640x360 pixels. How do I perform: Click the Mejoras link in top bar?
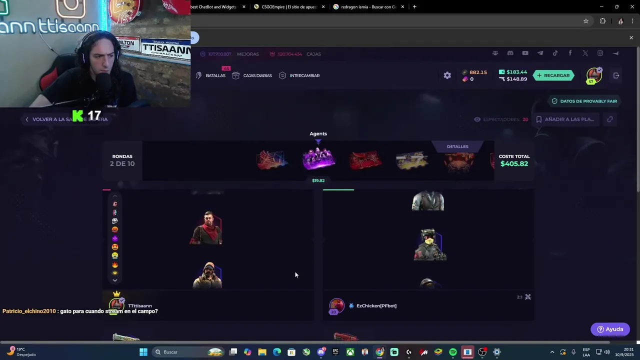coord(247,54)
